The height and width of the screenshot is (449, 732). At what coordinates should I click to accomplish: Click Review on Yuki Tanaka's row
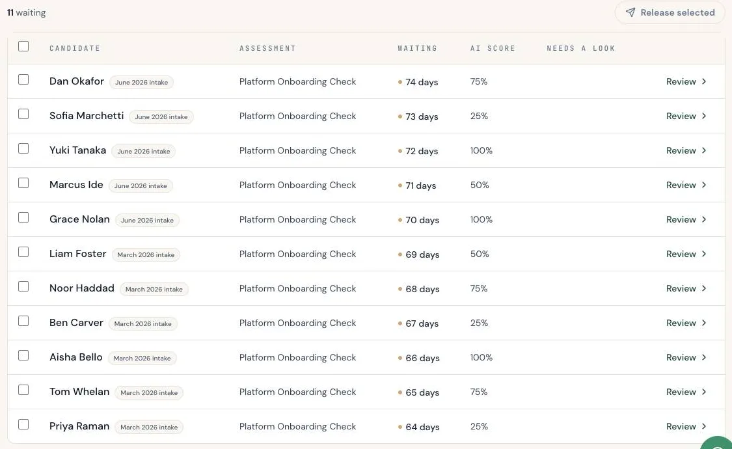686,151
